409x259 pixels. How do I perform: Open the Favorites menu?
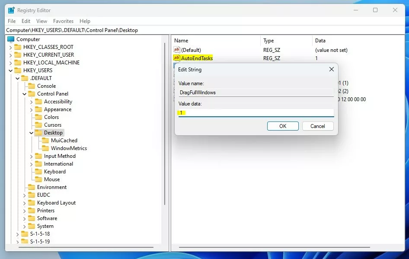coord(63,21)
